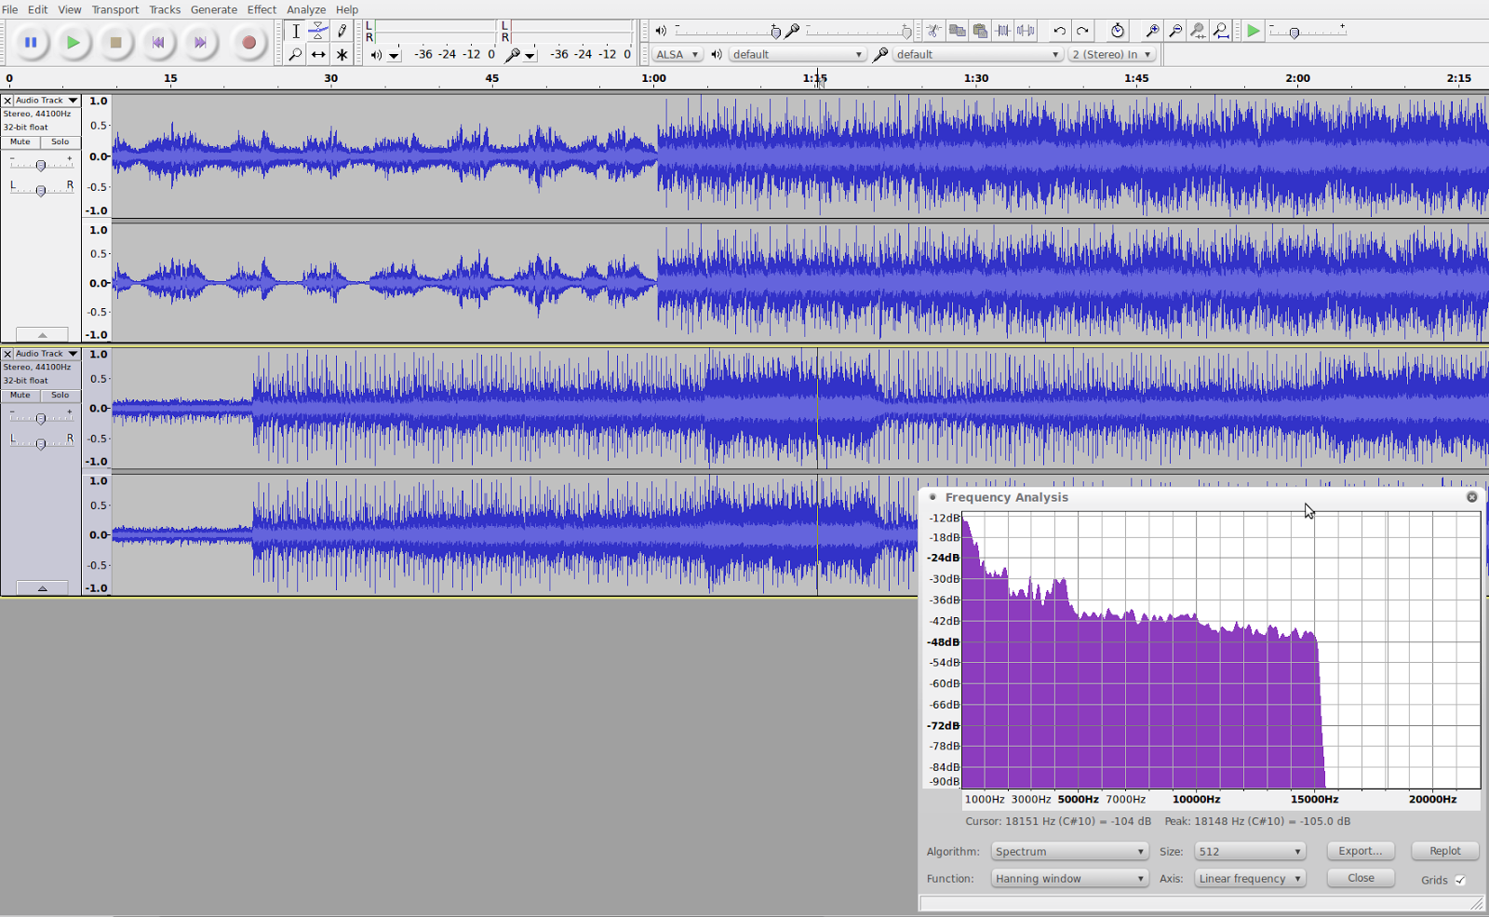Open the Analyze menu
Screen dimensions: 1489x917
click(305, 9)
